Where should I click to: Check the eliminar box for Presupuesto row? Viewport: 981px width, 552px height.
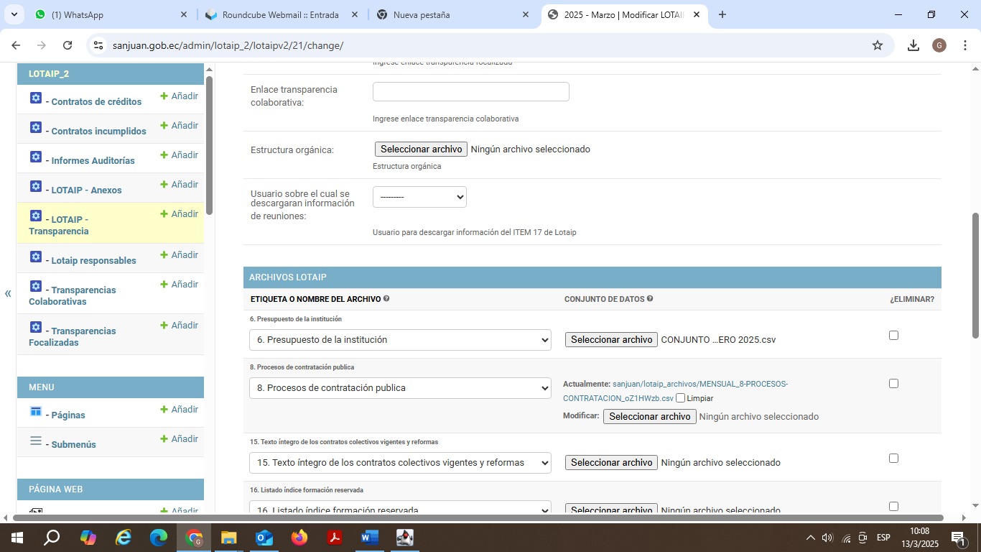[x=893, y=335]
